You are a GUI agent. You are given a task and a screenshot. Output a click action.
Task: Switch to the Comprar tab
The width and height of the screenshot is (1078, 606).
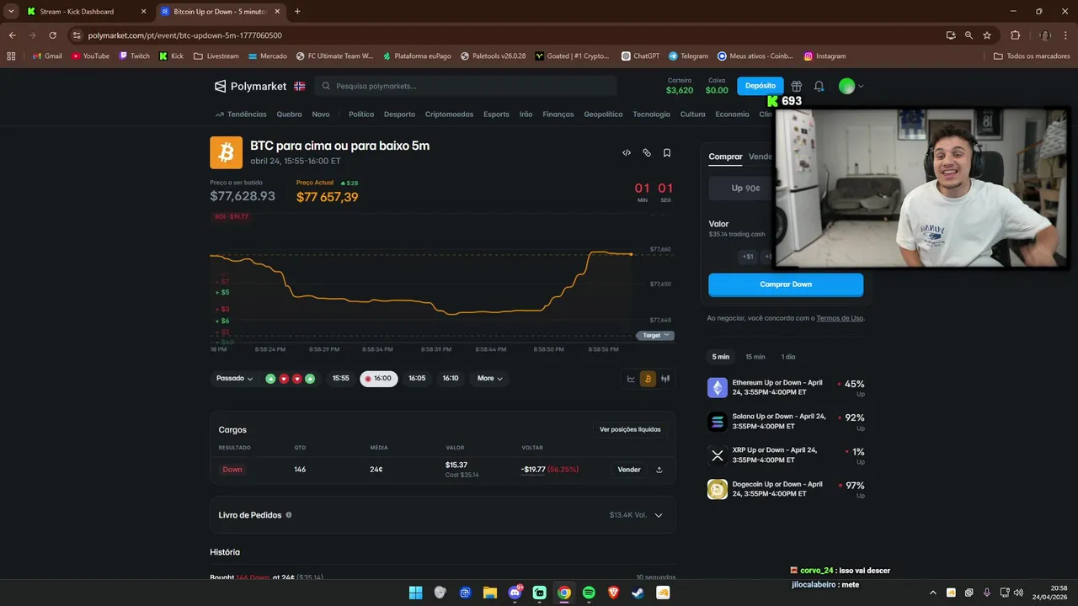click(x=725, y=157)
